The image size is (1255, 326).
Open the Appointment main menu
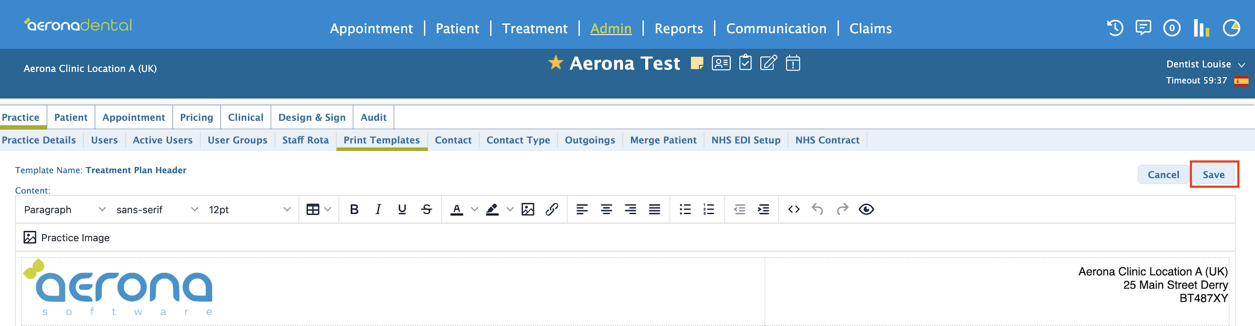click(x=371, y=29)
